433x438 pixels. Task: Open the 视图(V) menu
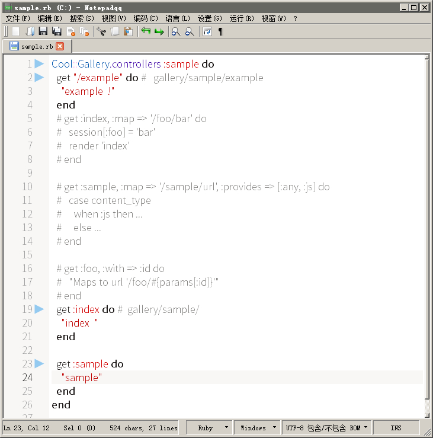click(114, 18)
